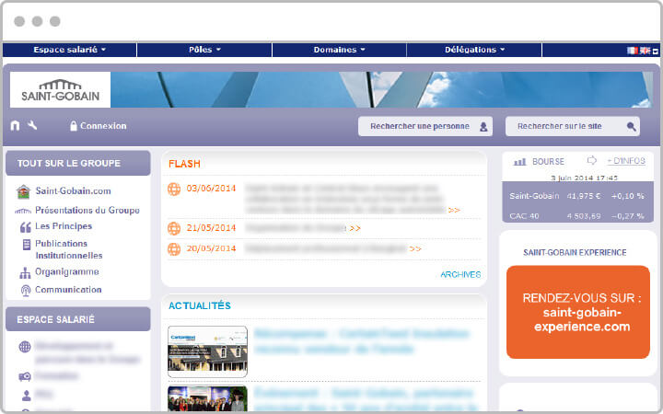The width and height of the screenshot is (663, 414).
Task: Click the Connexion padlock icon
Action: 74,126
